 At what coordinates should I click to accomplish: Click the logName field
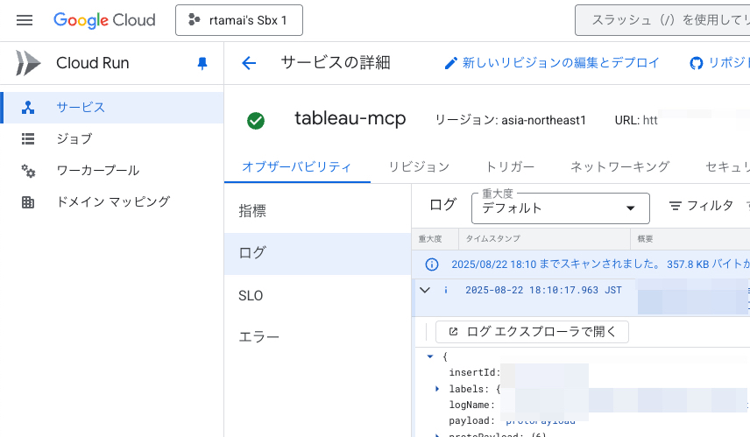point(471,405)
